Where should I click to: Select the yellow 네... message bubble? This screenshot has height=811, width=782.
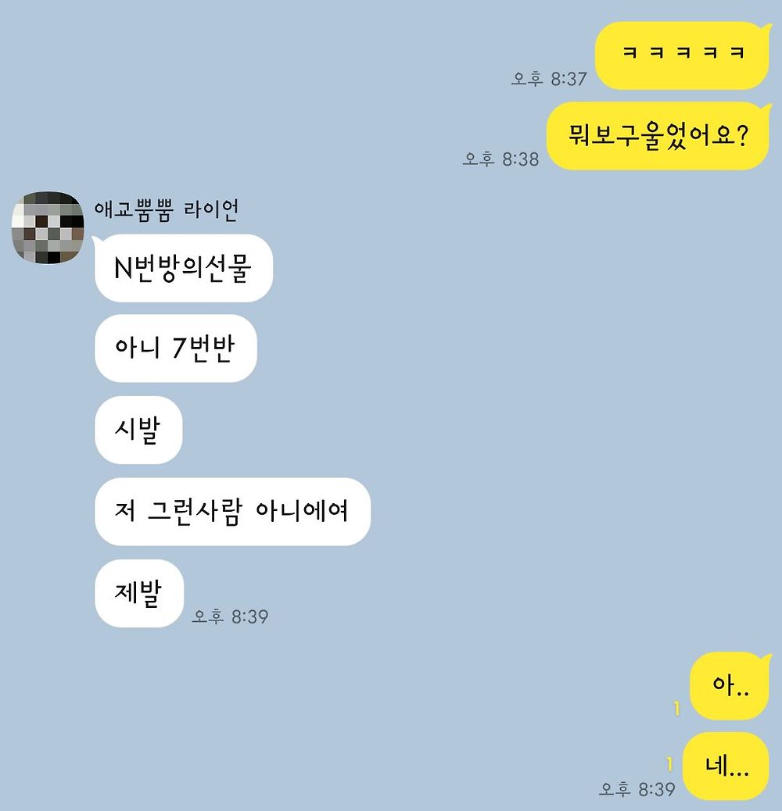point(726,766)
